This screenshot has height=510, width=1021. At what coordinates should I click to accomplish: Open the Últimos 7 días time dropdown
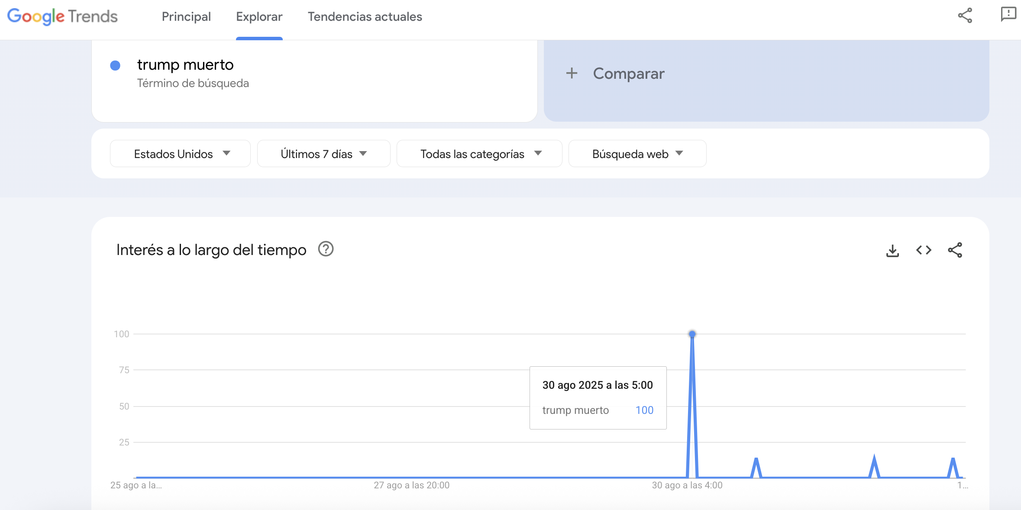coord(323,154)
